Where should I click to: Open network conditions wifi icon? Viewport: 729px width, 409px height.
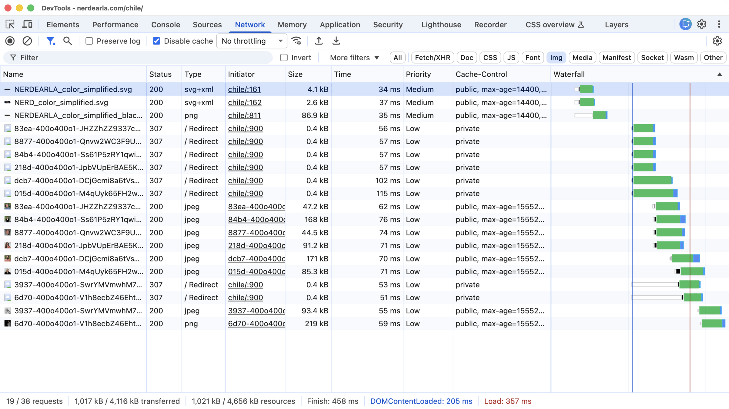coord(296,41)
